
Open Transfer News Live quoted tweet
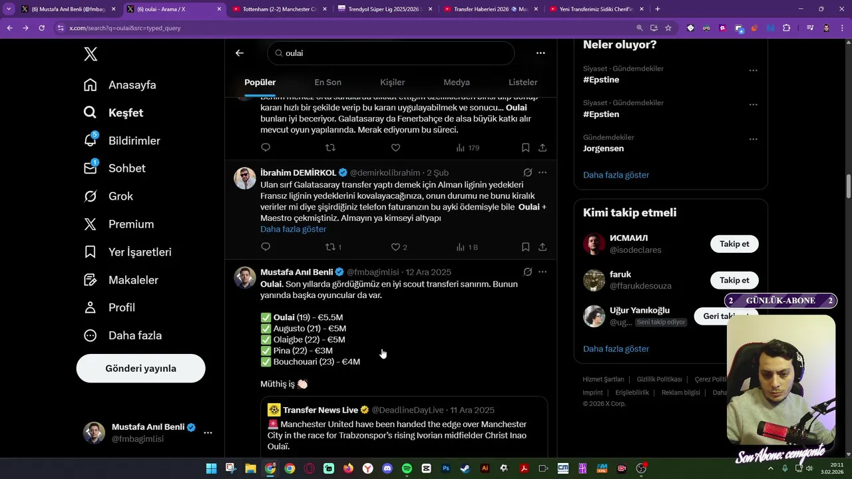click(404, 428)
